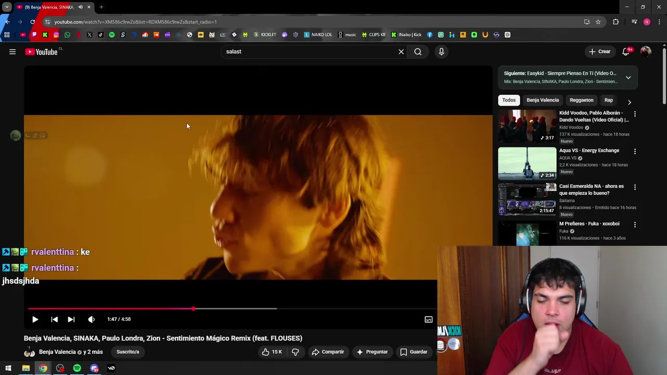Reload the page in Chrome
The image size is (667, 375).
[32, 22]
